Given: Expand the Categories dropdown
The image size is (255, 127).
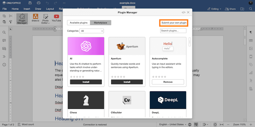Looking at the screenshot, I should (x=92, y=31).
